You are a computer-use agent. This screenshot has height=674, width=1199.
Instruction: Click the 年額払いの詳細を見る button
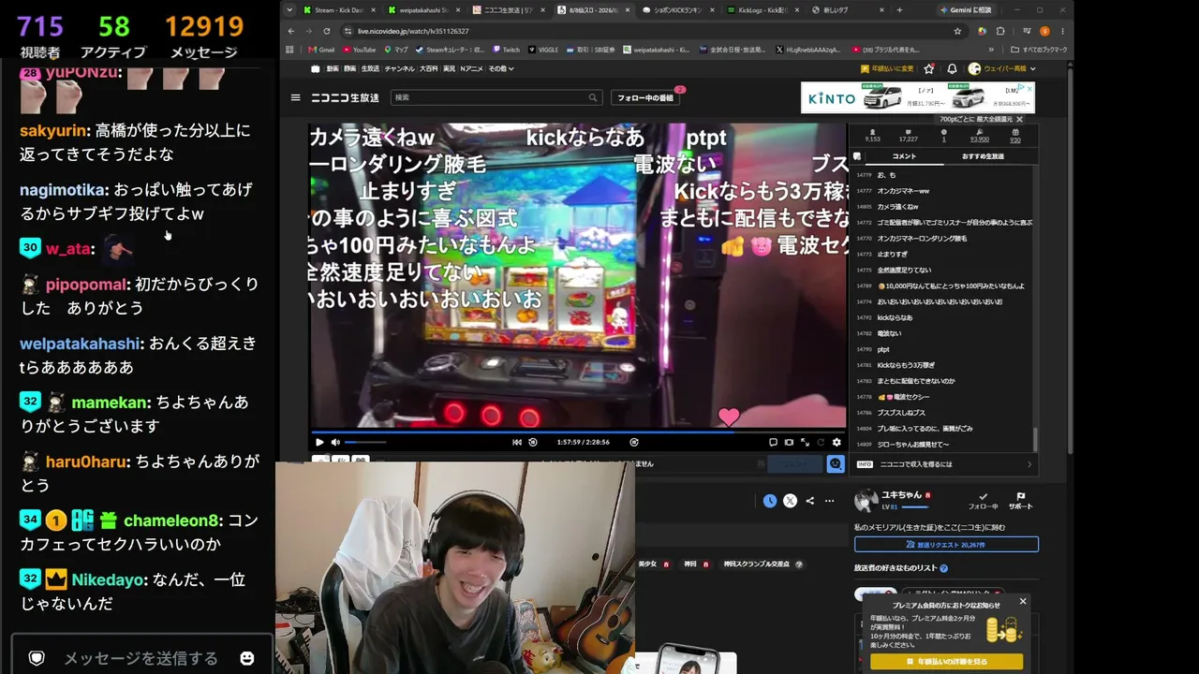pyautogui.click(x=946, y=662)
